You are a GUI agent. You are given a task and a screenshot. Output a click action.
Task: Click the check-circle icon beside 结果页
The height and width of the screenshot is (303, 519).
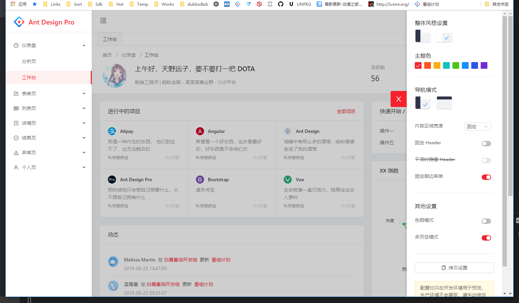tap(16, 138)
